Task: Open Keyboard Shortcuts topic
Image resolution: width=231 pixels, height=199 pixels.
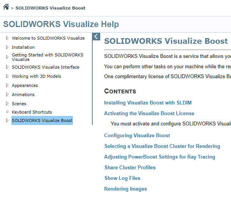Action: click(x=32, y=112)
